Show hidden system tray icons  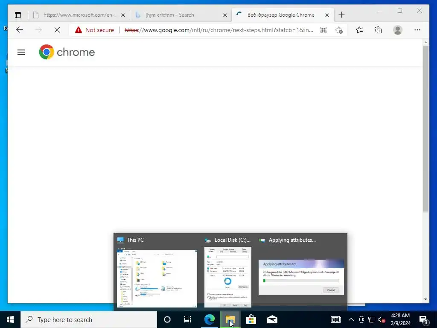tap(351, 319)
